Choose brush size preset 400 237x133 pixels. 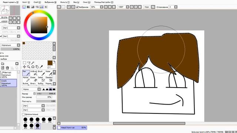25,126
